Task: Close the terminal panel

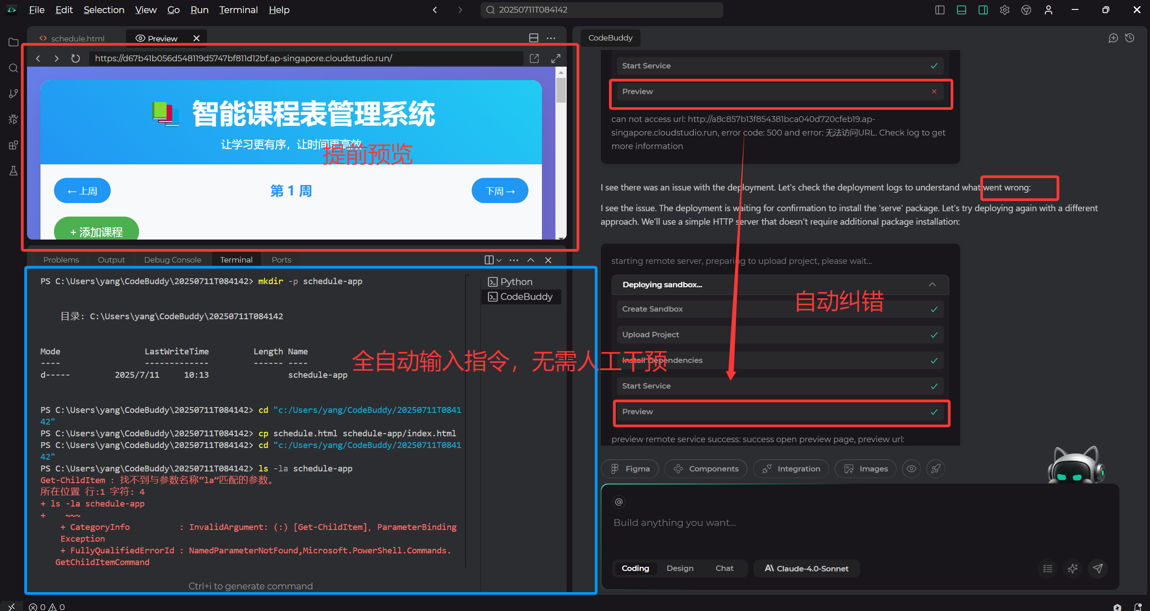Action: pos(548,260)
